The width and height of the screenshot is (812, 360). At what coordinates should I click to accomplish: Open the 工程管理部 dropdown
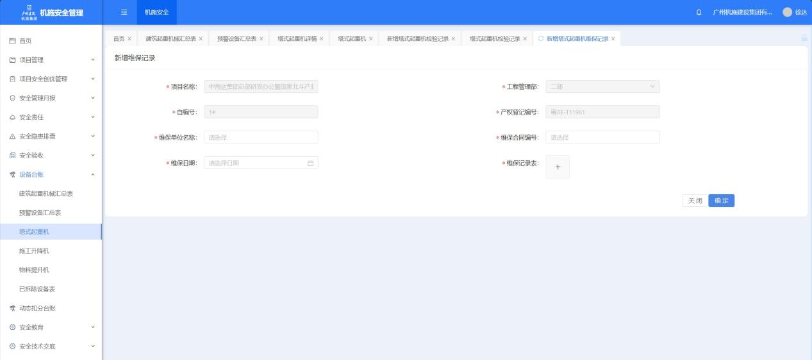(602, 86)
